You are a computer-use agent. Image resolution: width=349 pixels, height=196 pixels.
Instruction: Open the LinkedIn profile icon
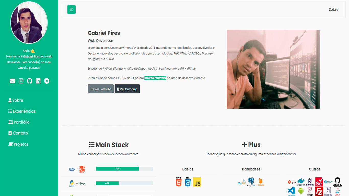(38, 81)
